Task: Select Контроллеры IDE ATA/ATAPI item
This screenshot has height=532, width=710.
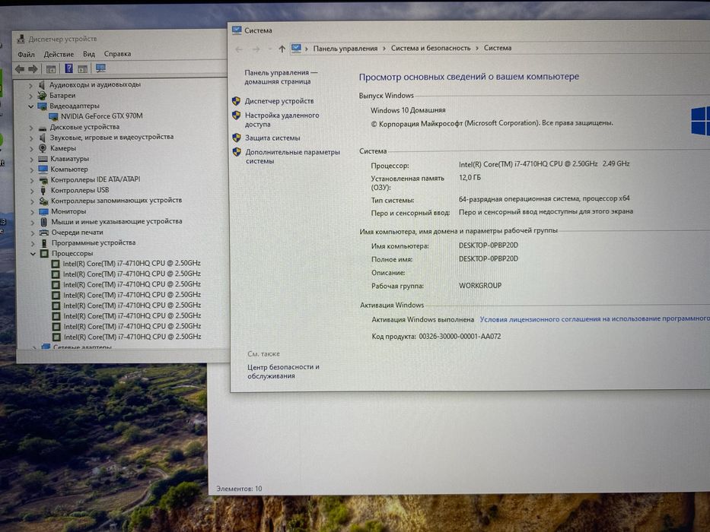Action: pos(95,179)
